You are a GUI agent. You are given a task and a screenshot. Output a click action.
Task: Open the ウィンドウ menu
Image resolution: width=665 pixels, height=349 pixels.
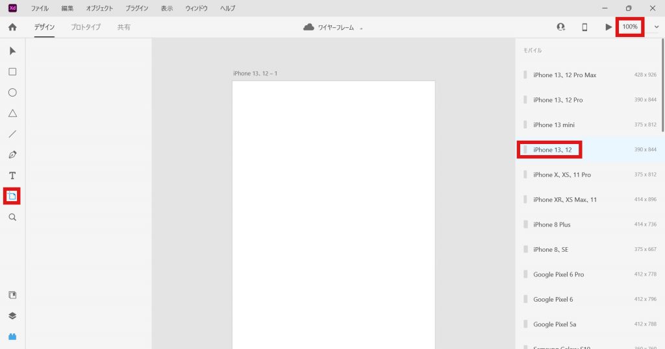pos(196,8)
